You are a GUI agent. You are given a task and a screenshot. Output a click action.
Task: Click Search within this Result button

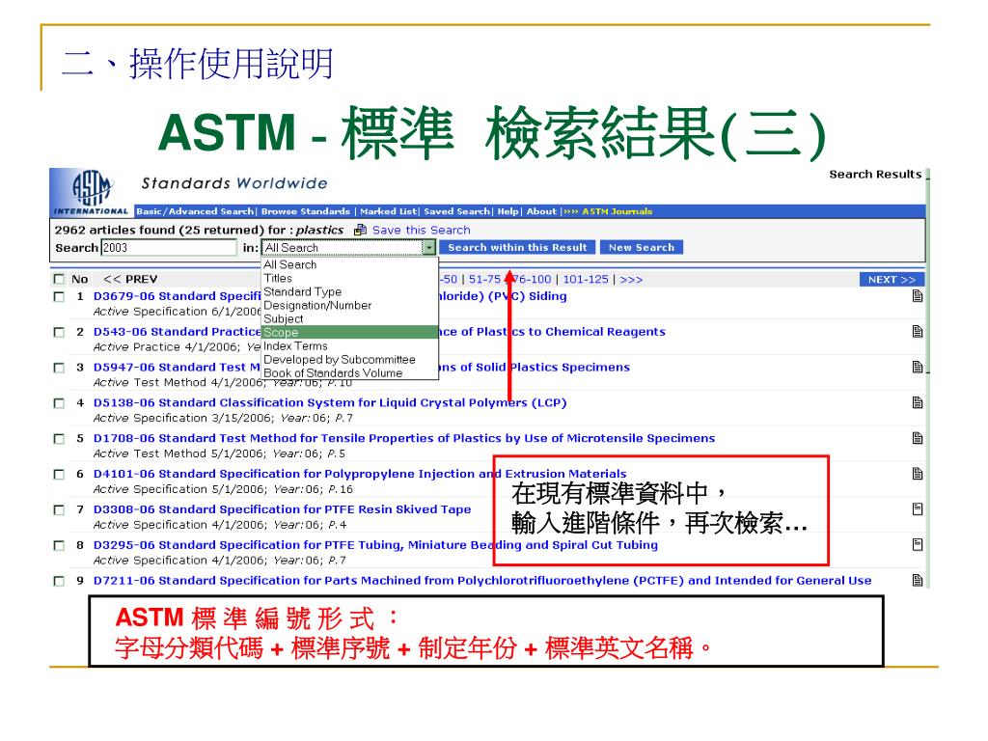coord(517,248)
